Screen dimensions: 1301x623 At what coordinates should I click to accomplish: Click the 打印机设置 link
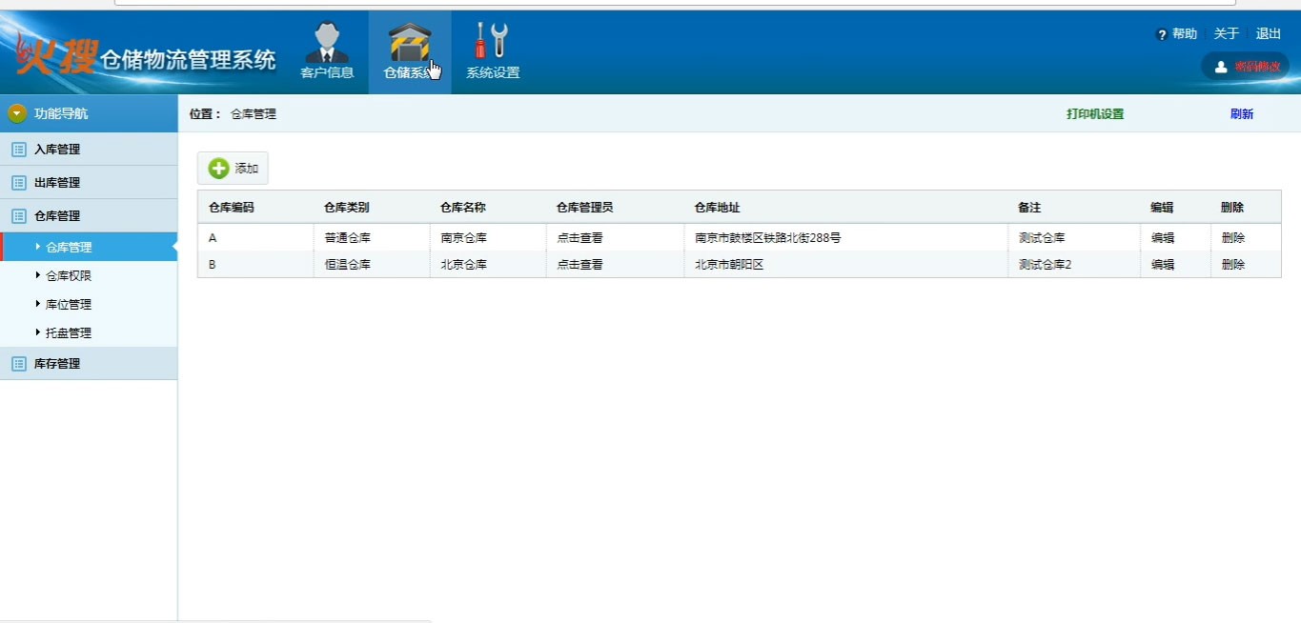(x=1094, y=114)
